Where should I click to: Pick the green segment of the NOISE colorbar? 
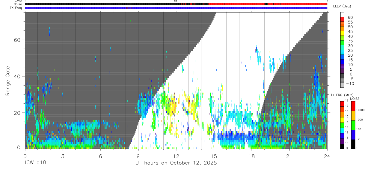pyautogui.click(x=353, y=125)
